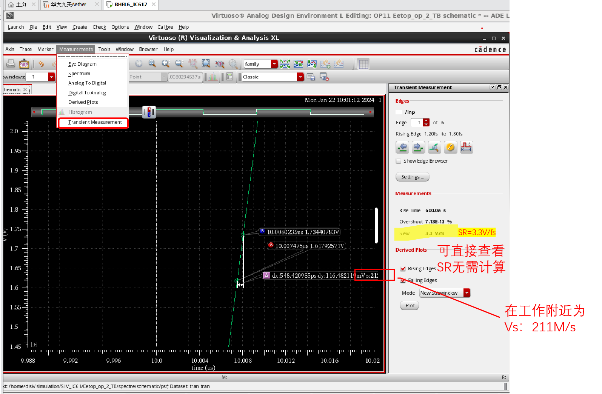Undock the Transient Measurement panel
Viewport: 602px width, 394px height.
point(499,87)
